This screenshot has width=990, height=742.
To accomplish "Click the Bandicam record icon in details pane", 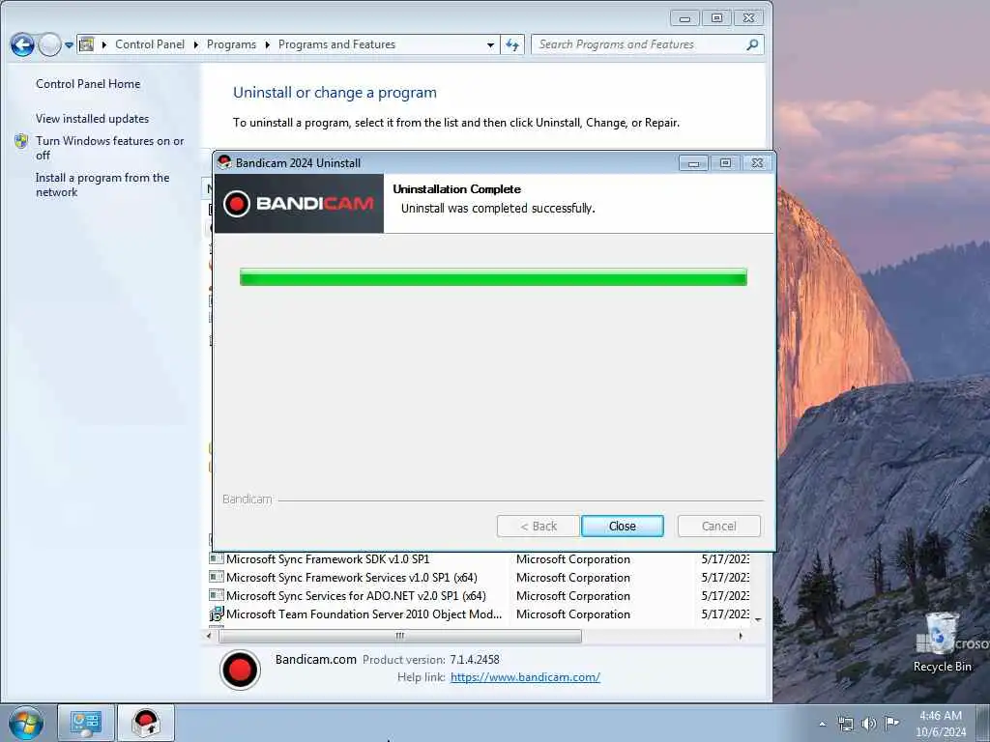I will pos(240,671).
